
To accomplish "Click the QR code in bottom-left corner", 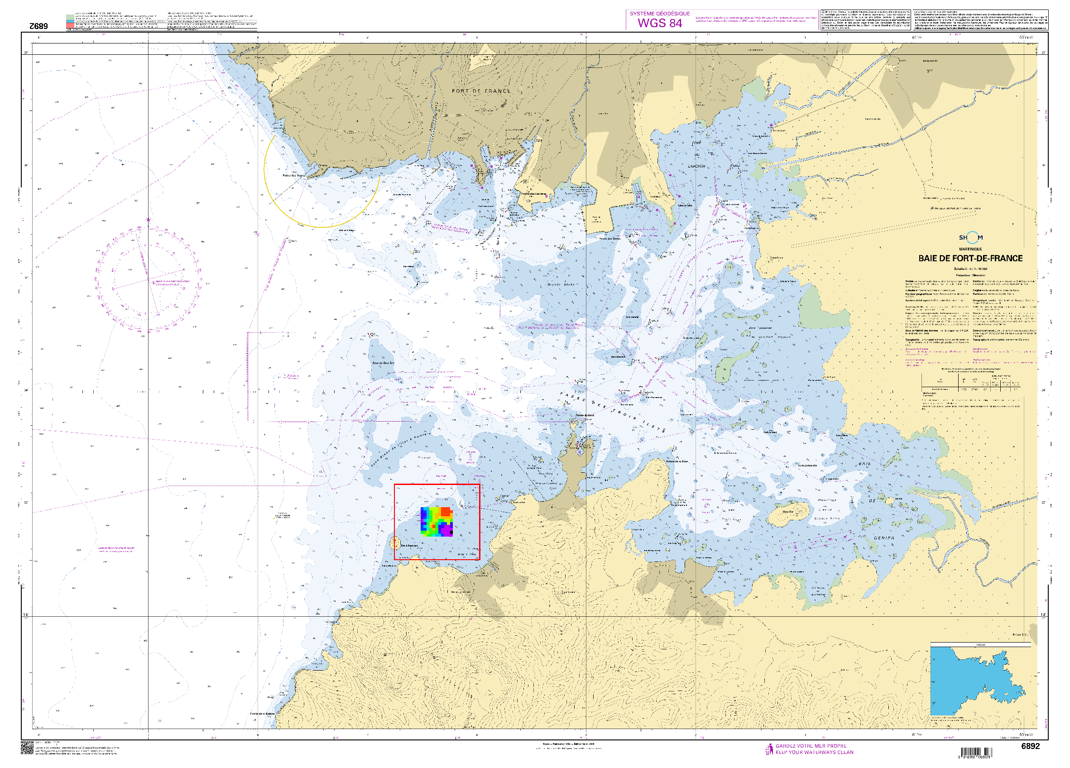I will 27,748.
